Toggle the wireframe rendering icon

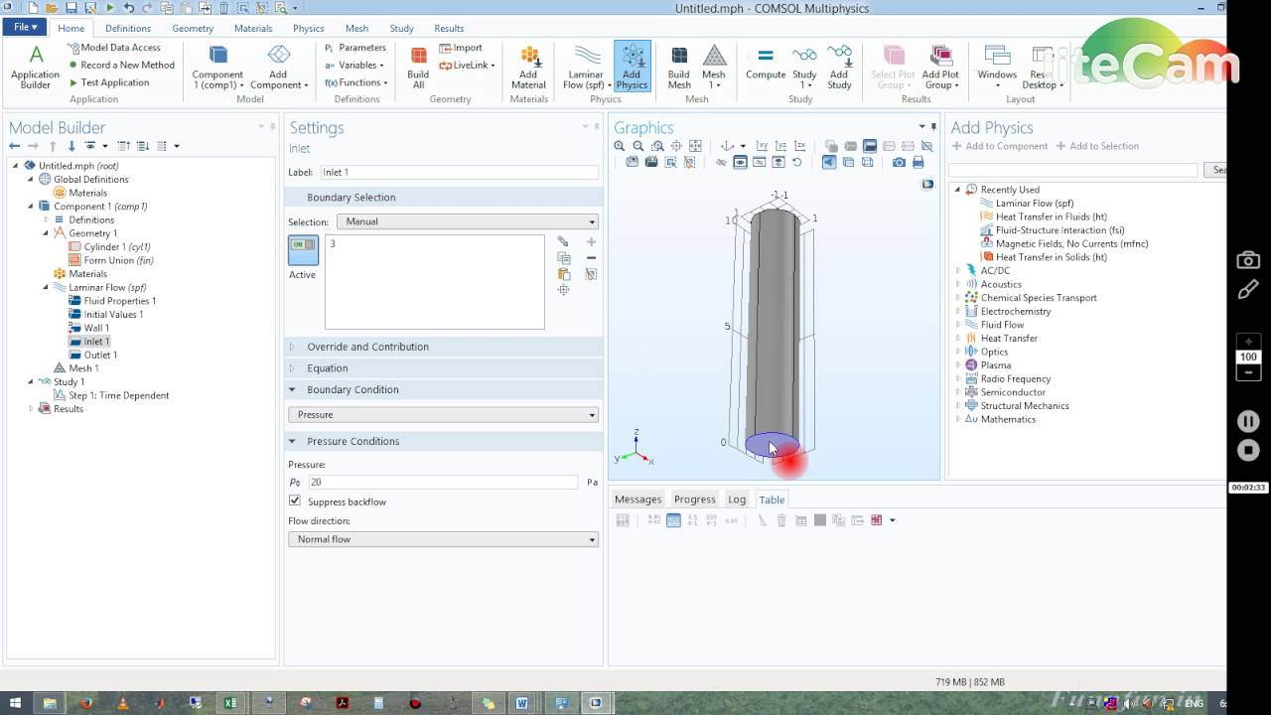868,162
